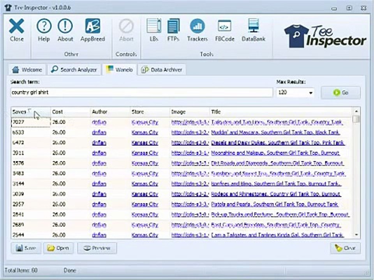This screenshot has width=374, height=280.
Task: Select cost cell in 2841 row
Action: click(71, 214)
